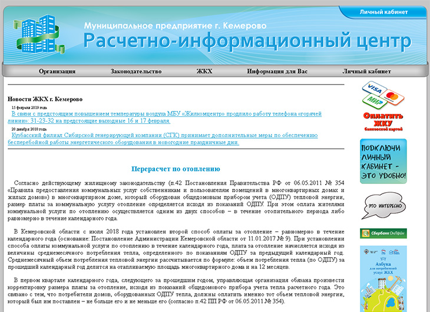
Task: Open the 'Законодательство' menu
Action: (x=136, y=71)
